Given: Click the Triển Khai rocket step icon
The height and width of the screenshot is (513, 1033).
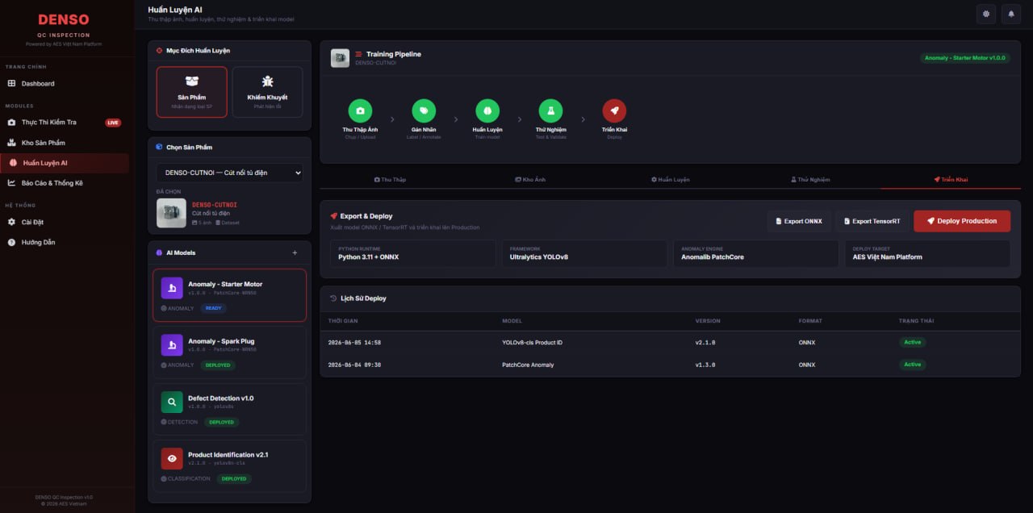Looking at the screenshot, I should (614, 111).
